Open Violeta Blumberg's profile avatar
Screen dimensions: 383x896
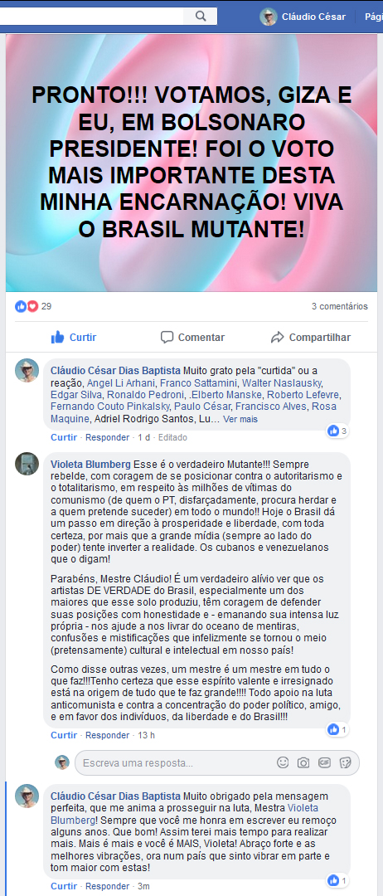click(x=27, y=464)
